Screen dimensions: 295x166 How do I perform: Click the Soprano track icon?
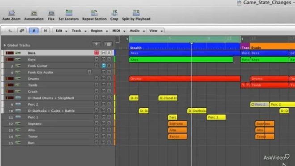coord(18,123)
